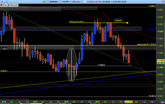Select the Close (D) indicator tab
Screen dimensions: 165x104
tap(13, 5)
